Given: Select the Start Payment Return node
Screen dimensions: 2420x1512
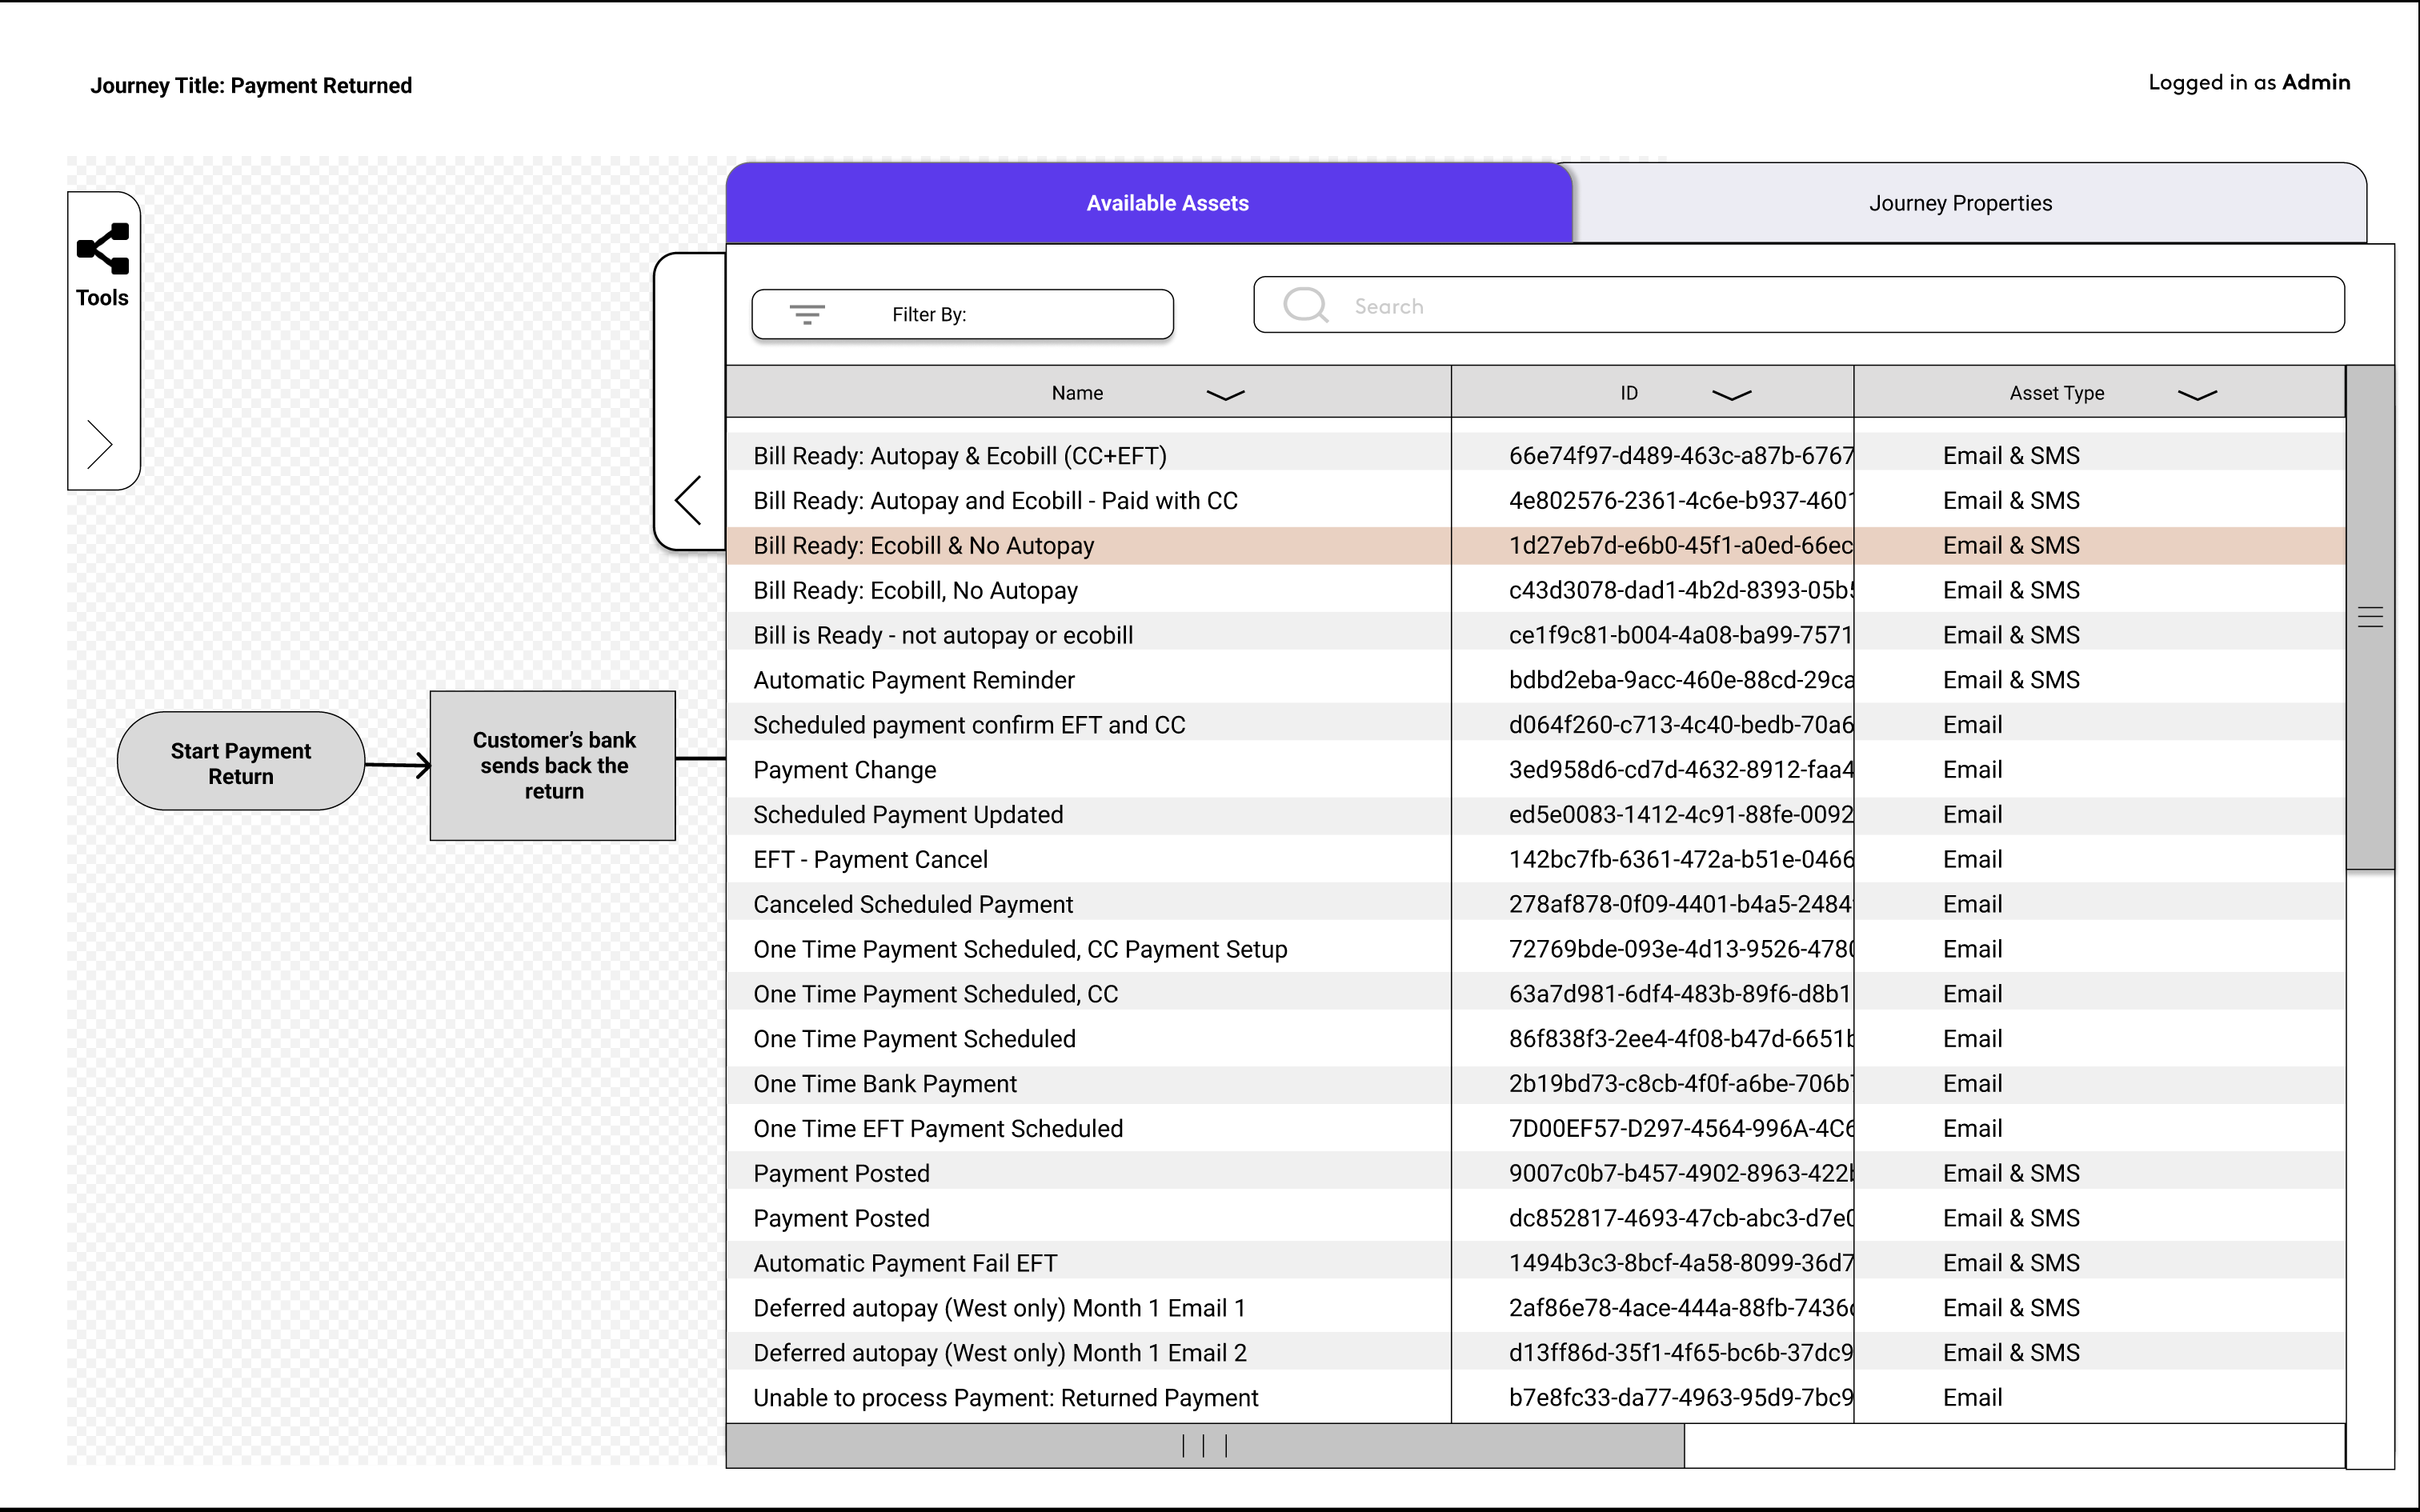Looking at the screenshot, I should click(x=241, y=762).
